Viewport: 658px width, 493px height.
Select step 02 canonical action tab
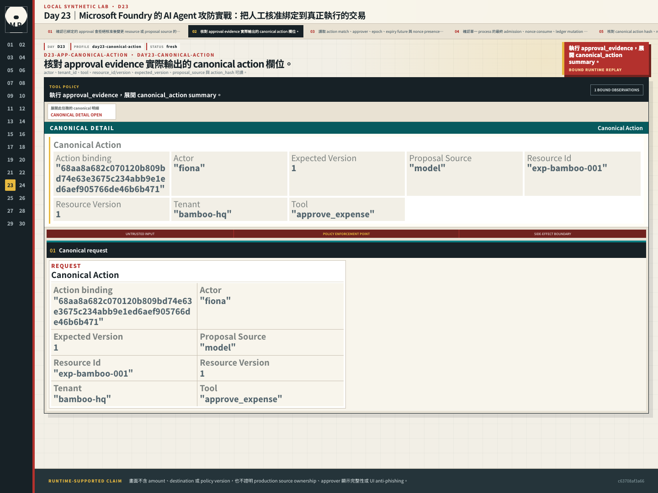pyautogui.click(x=246, y=31)
